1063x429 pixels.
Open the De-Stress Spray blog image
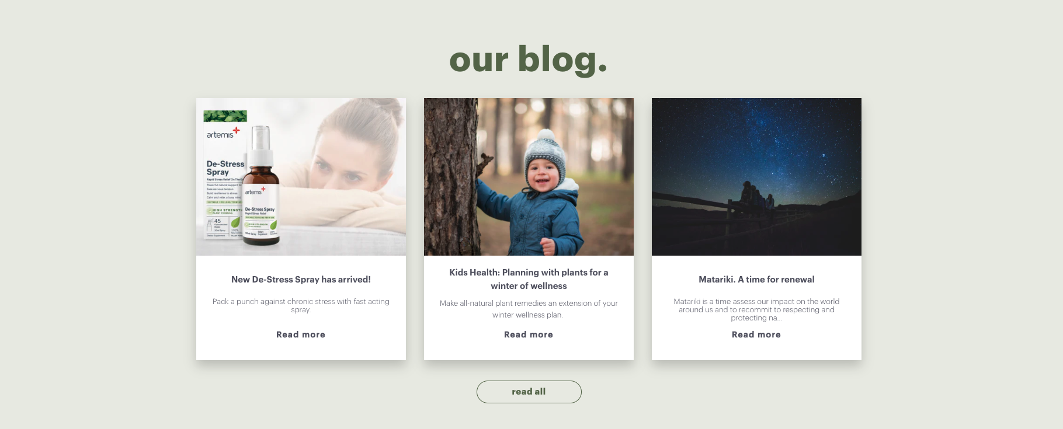(x=301, y=177)
